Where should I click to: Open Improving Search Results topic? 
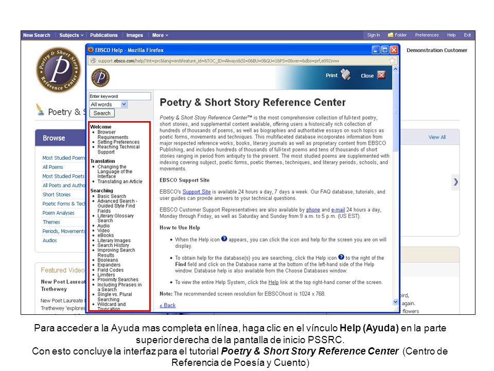pos(116,252)
